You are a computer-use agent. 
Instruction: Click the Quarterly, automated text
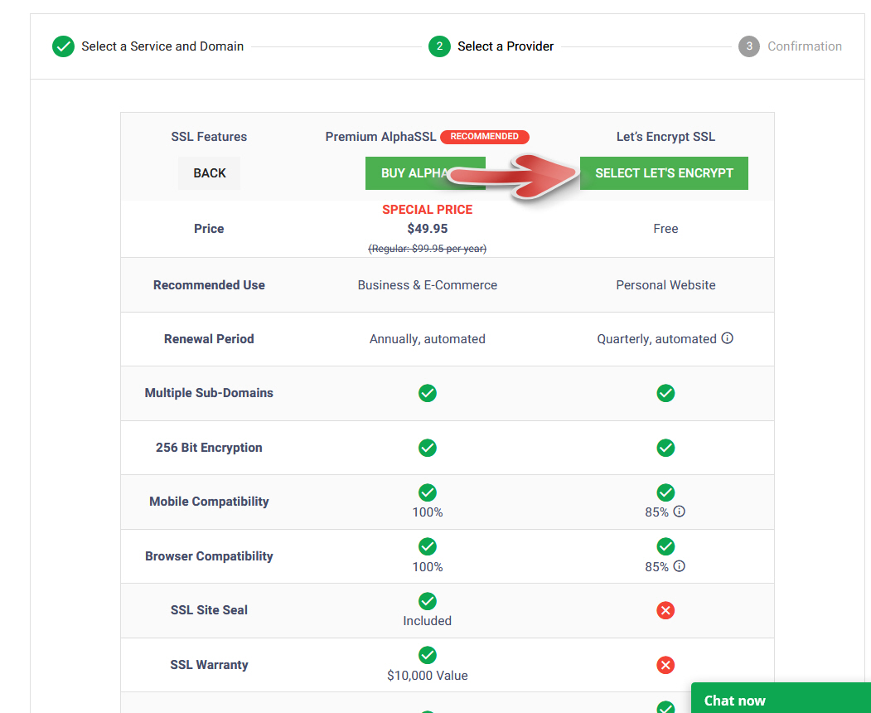tap(656, 339)
